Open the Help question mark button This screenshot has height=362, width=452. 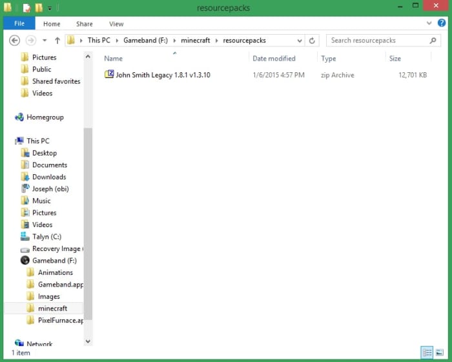click(441, 23)
